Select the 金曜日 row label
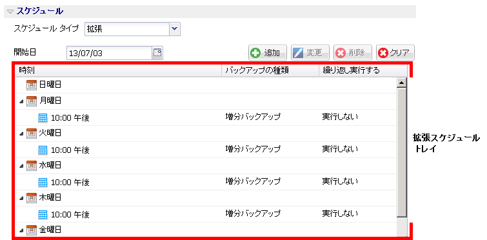This screenshot has height=240, width=487. pos(50,230)
